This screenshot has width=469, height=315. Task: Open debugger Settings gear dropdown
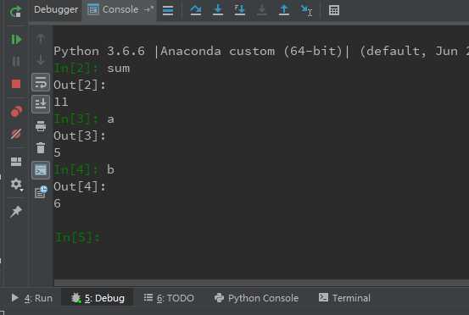(x=16, y=185)
